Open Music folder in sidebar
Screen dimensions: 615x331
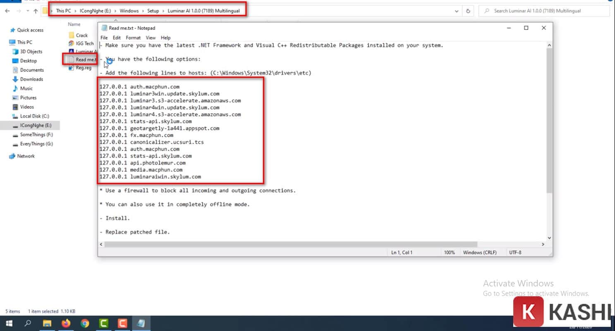[x=23, y=89]
